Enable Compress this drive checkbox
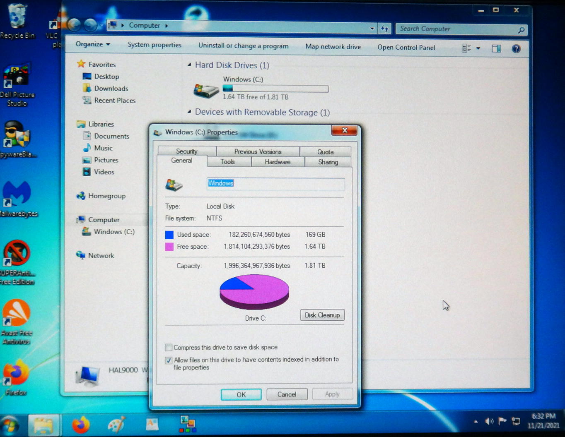Screen dimensions: 565x437 169,347
